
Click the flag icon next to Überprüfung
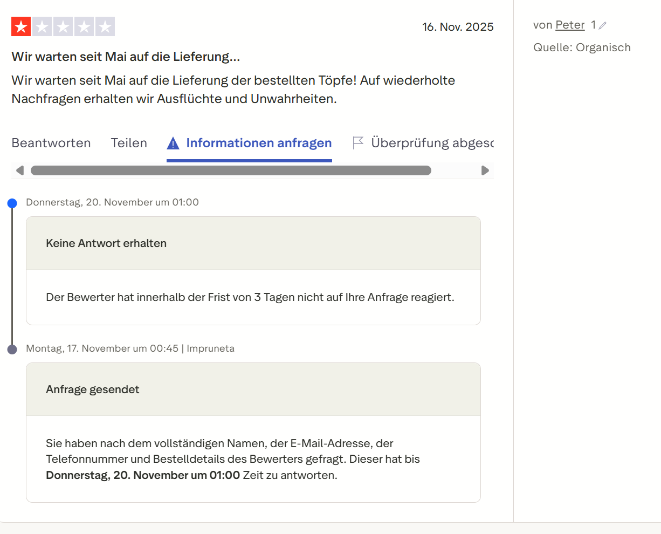point(358,142)
